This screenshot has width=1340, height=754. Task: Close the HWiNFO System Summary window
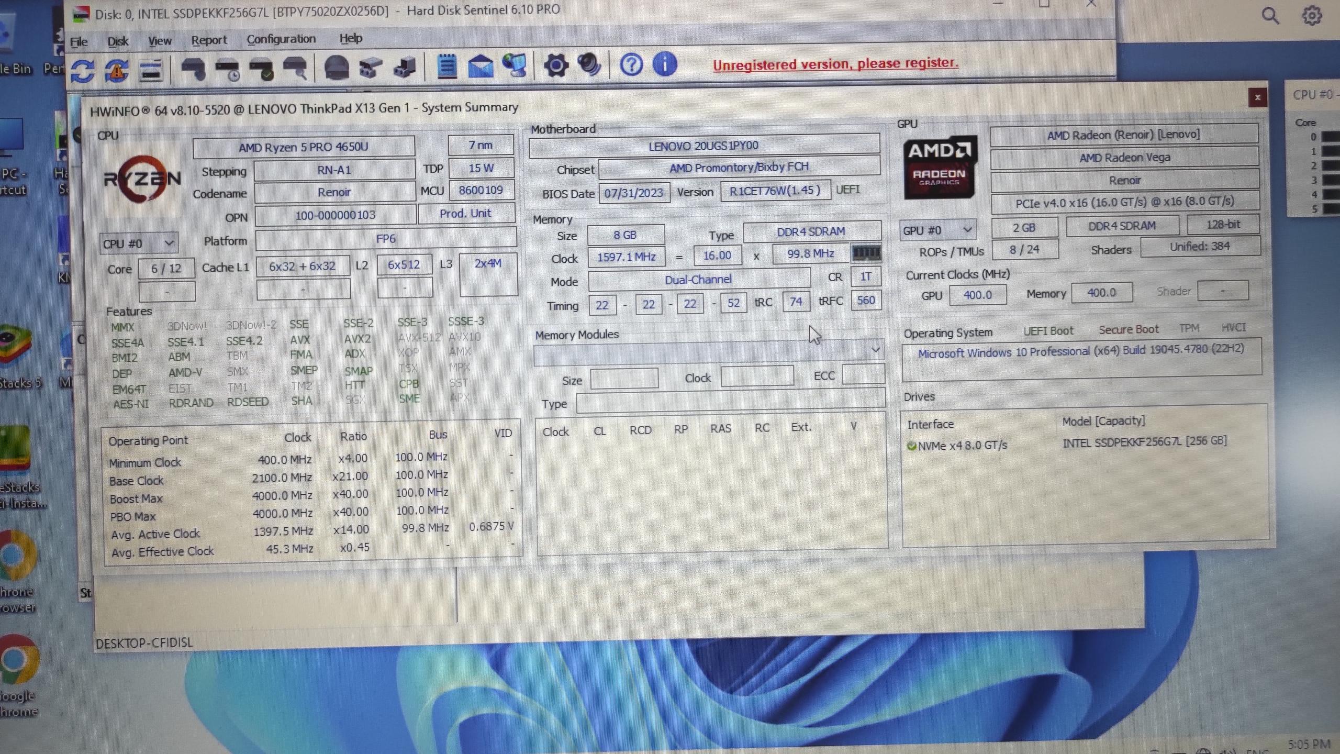pyautogui.click(x=1257, y=97)
